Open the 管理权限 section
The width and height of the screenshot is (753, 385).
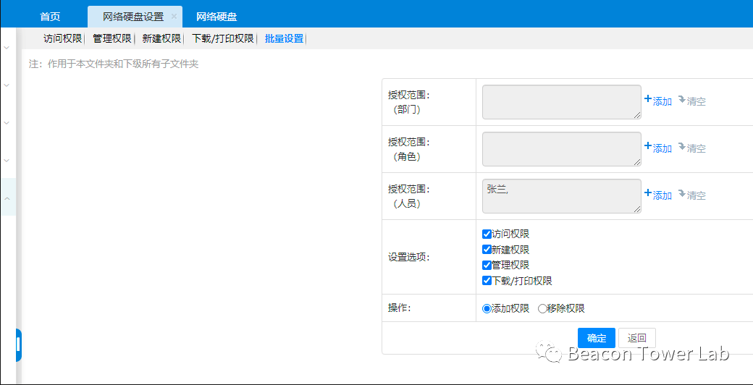tap(112, 39)
